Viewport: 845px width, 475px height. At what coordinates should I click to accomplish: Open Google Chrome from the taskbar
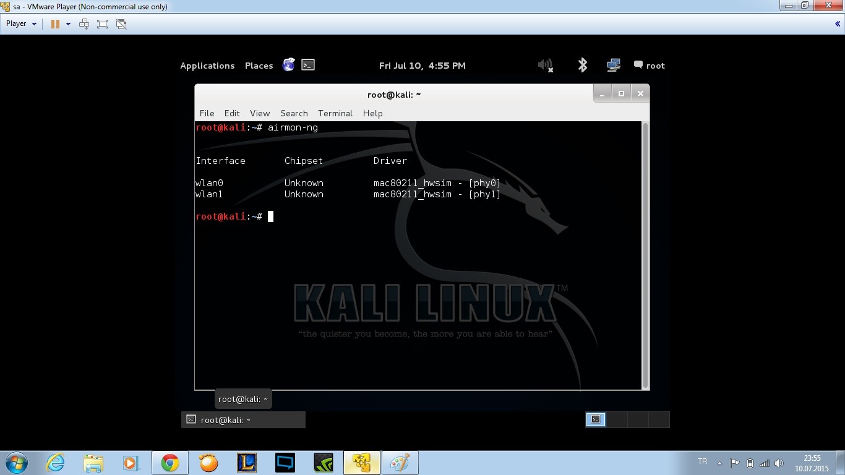click(169, 463)
